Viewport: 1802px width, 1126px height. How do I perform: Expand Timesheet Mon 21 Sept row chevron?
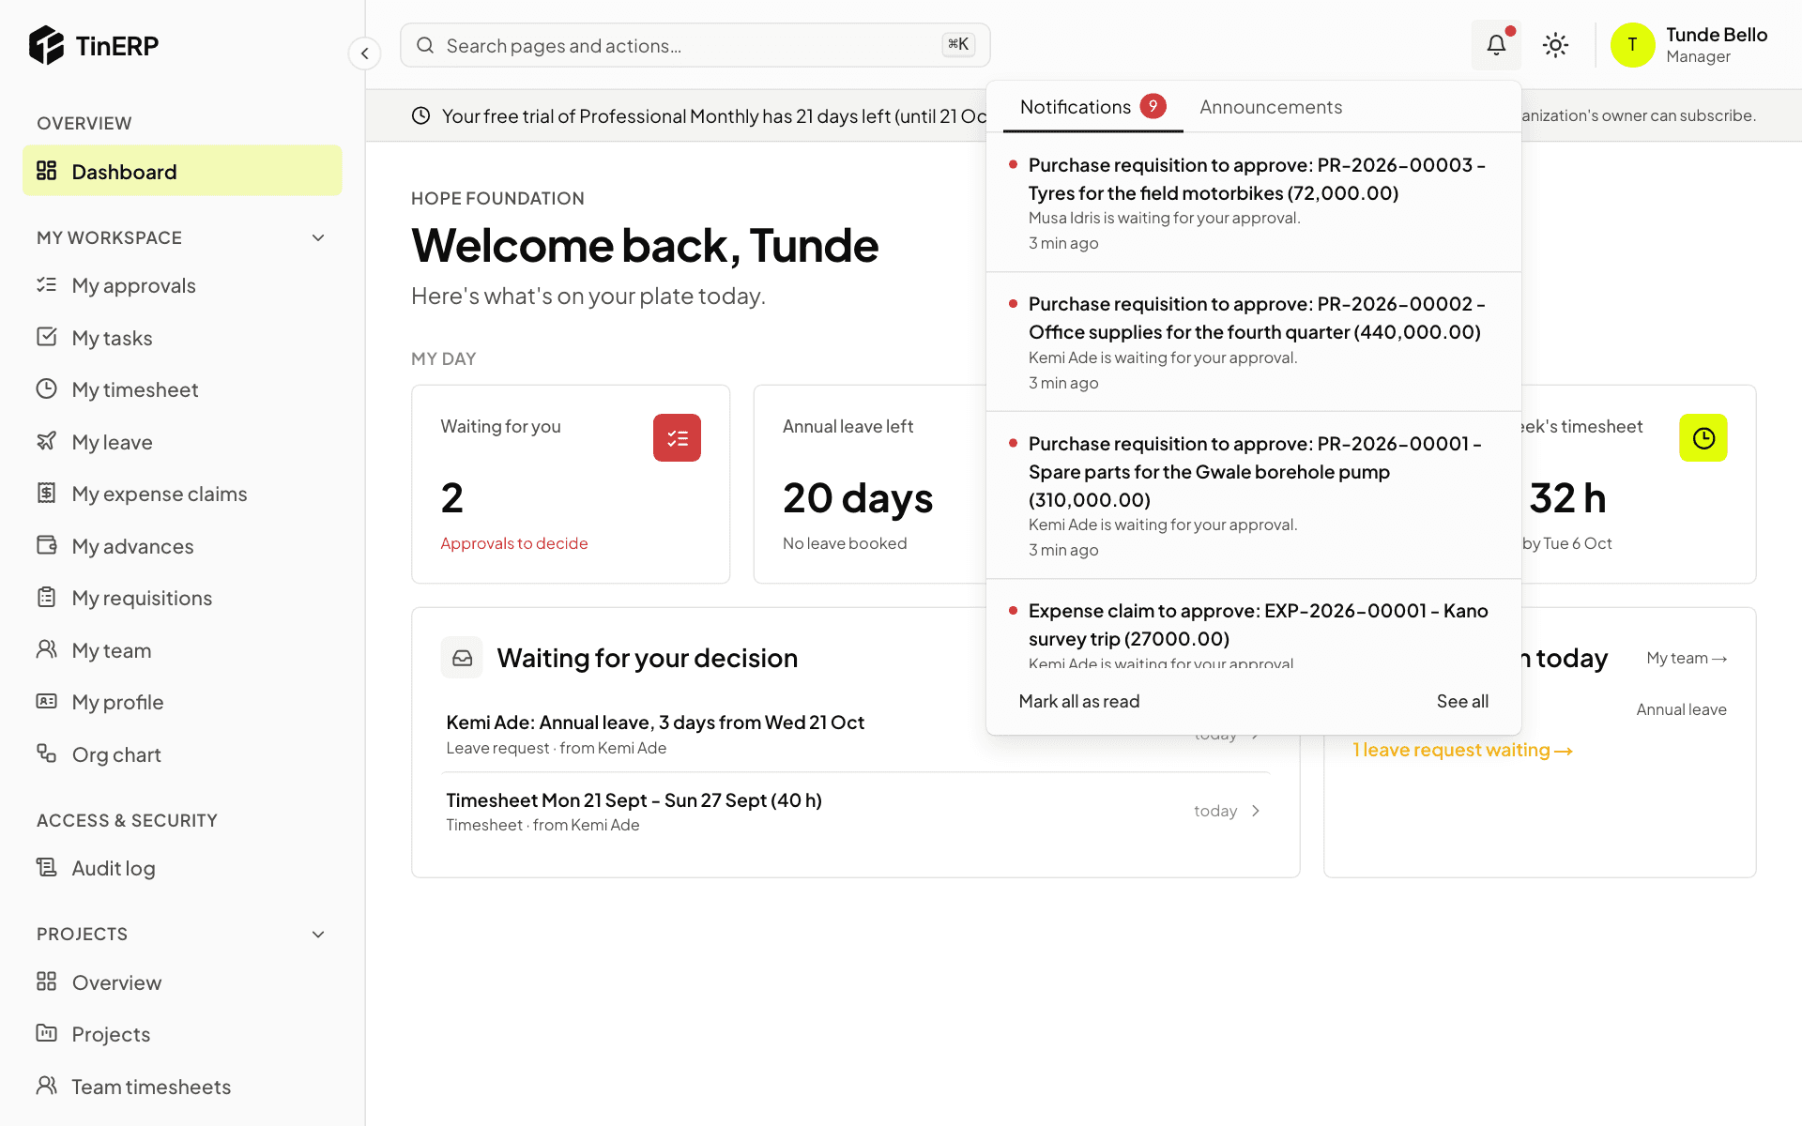[1256, 811]
